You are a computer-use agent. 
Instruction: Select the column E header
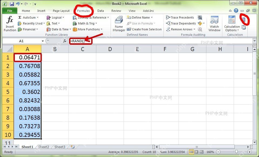[137, 49]
